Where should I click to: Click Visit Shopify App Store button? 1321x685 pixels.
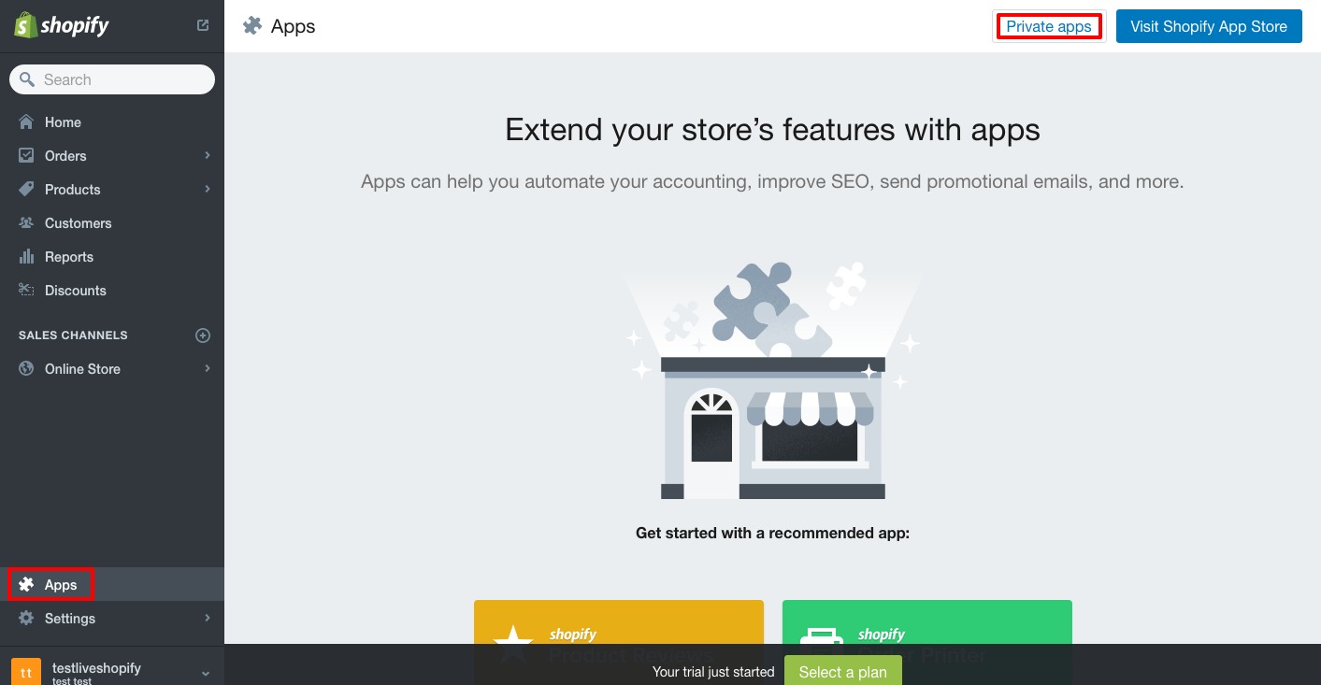coord(1209,26)
